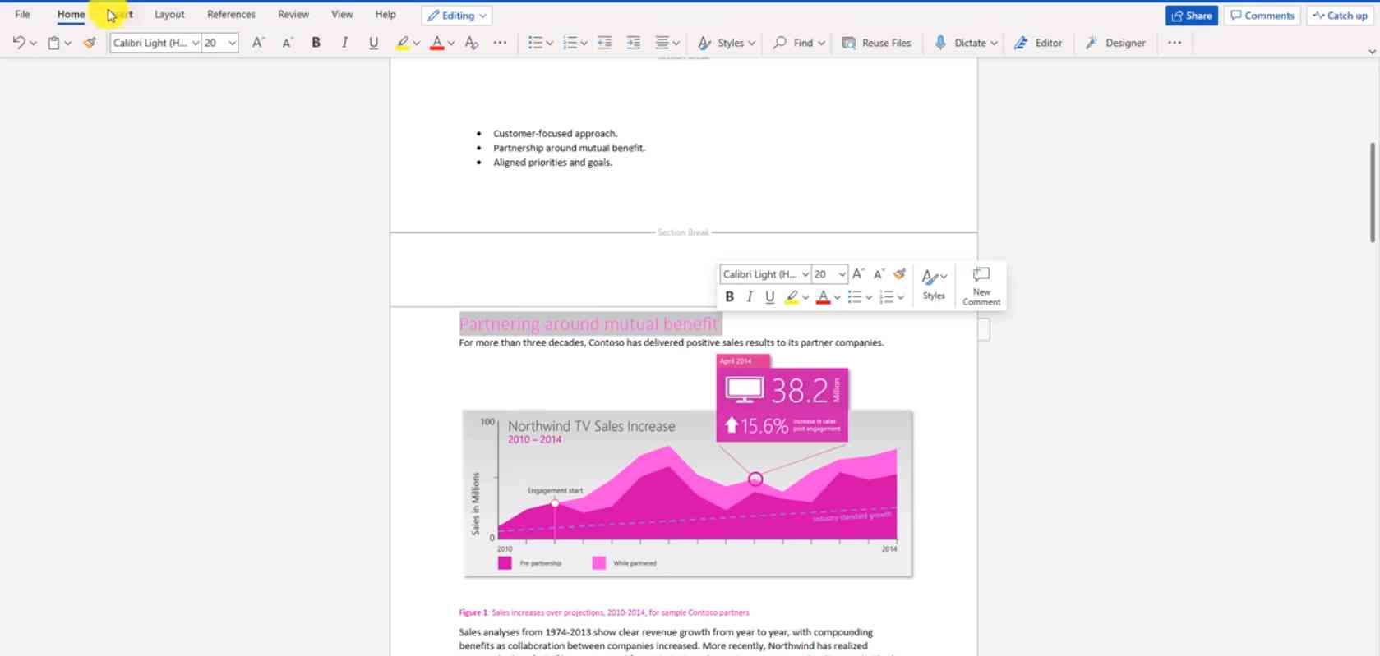Apply numbered list from the ribbon
The image size is (1380, 656).
(x=570, y=43)
